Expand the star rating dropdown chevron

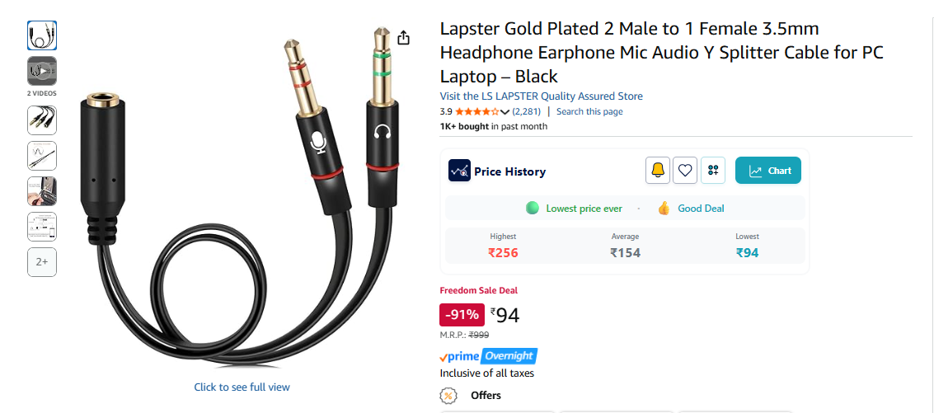point(505,112)
